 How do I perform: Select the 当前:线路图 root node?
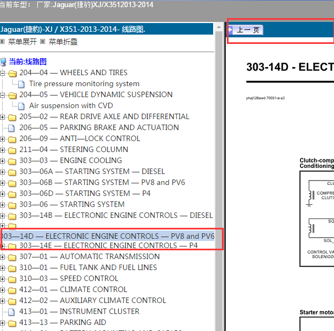(x=27, y=61)
